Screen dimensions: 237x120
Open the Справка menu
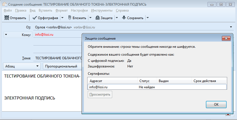[122, 10]
